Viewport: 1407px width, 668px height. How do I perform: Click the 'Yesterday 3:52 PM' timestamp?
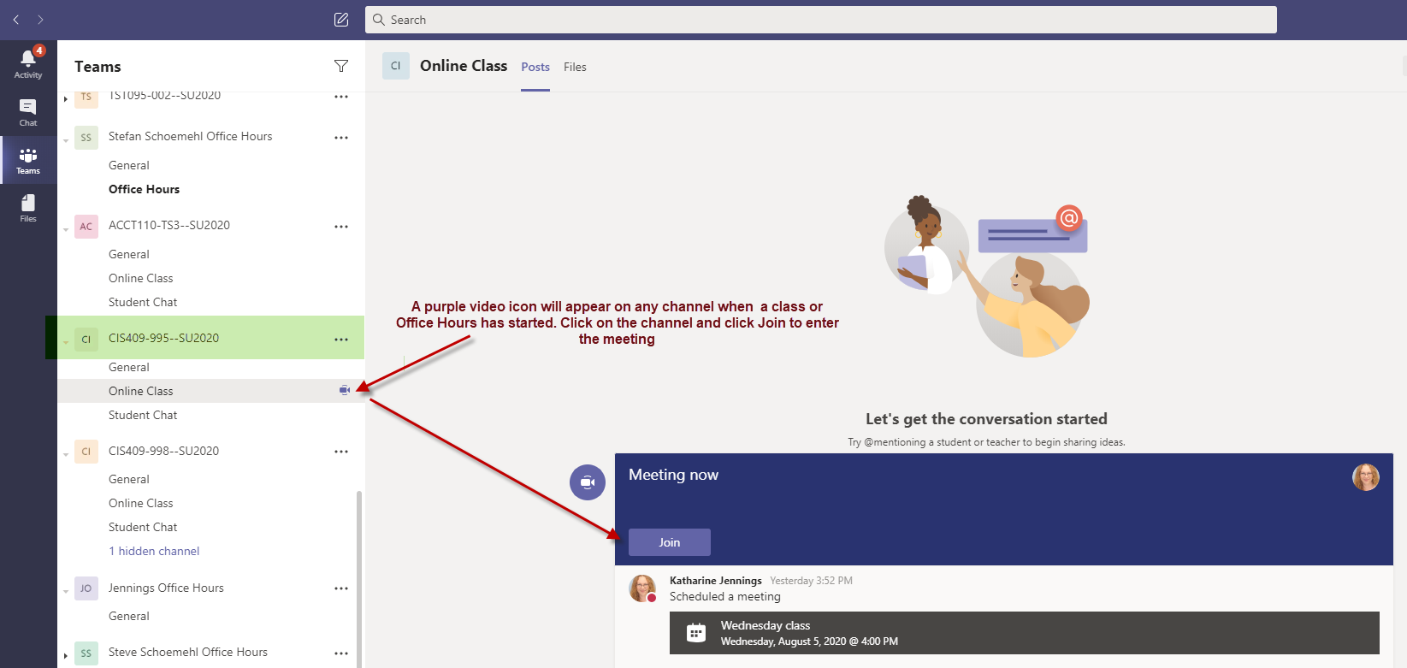pos(811,581)
